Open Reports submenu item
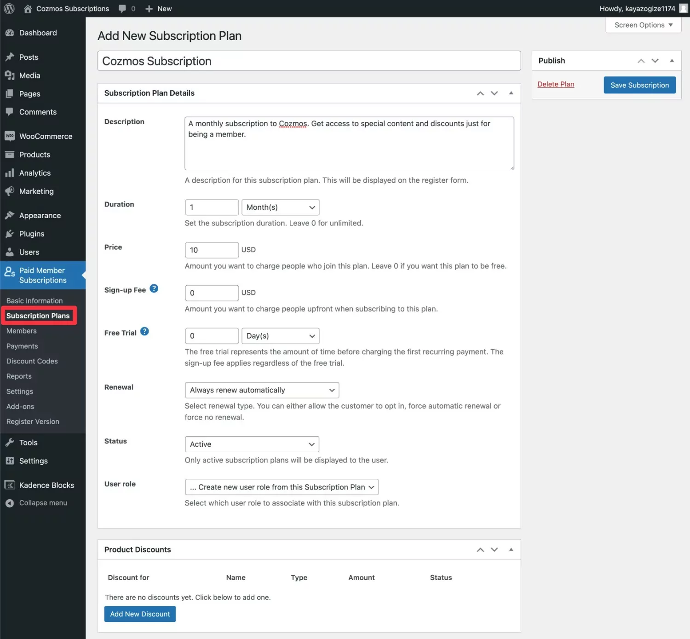The width and height of the screenshot is (690, 639). [19, 376]
